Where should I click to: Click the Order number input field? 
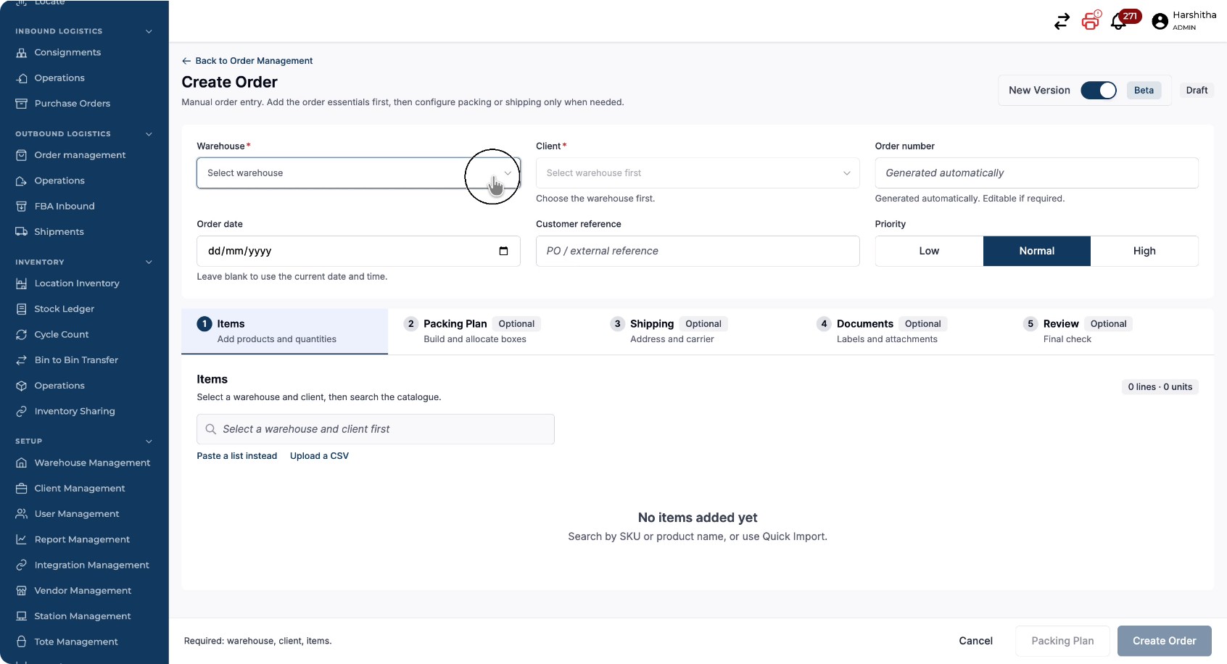click(x=1036, y=173)
